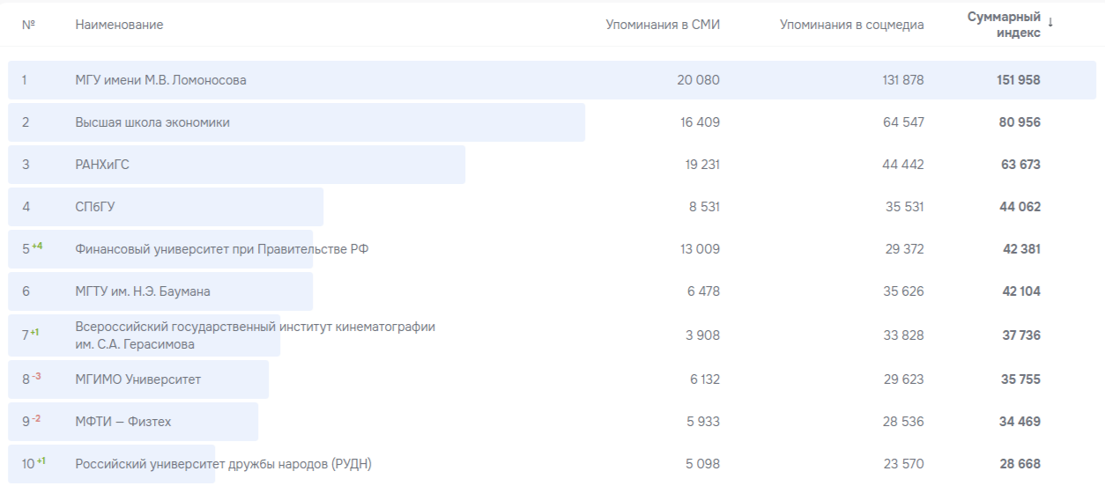Sort table by Суммарный индекс header

(x=1004, y=25)
